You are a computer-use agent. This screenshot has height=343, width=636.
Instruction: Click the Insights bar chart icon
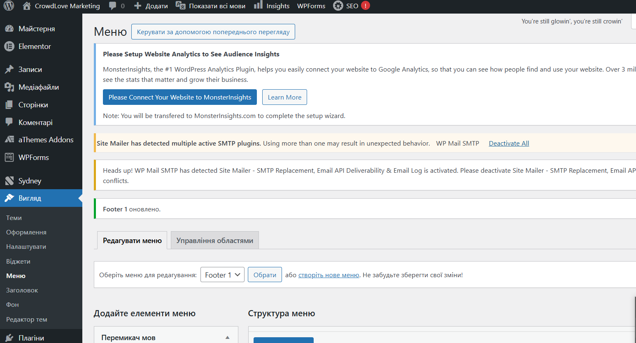pos(258,5)
